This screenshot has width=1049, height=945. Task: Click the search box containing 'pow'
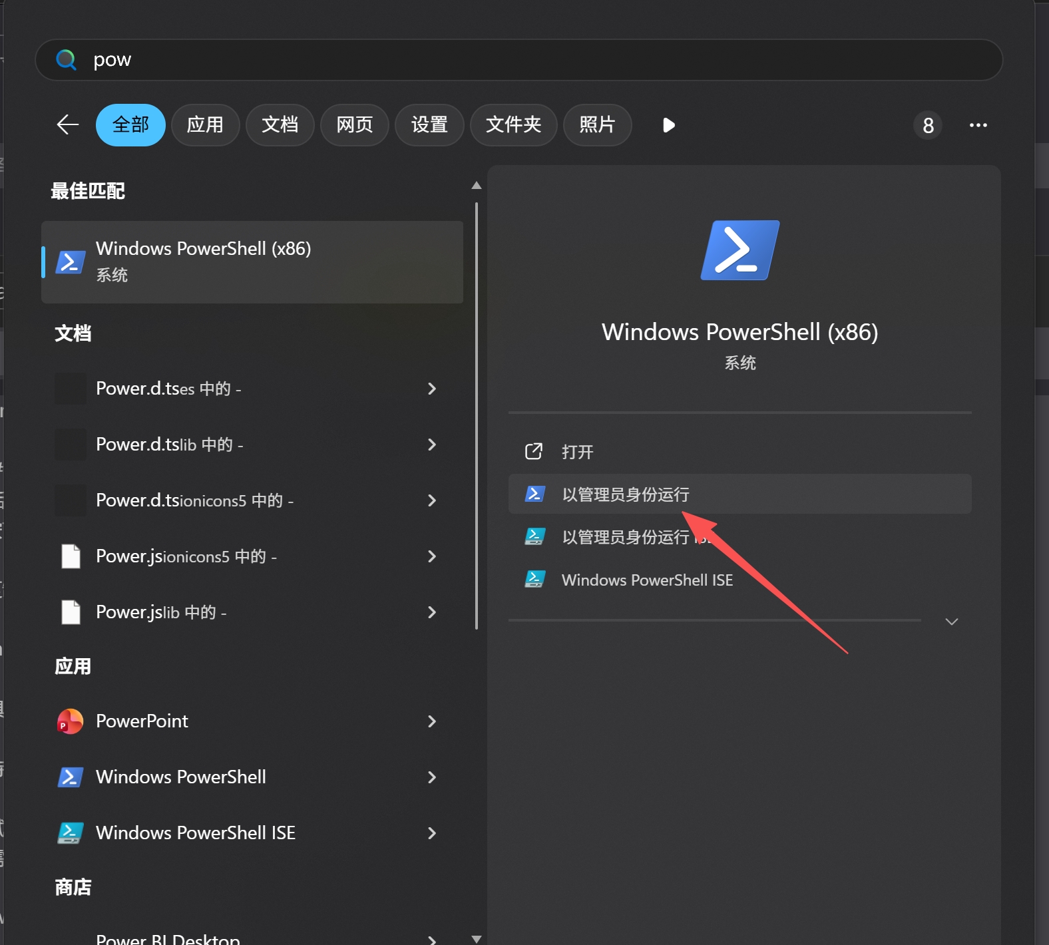[519, 60]
